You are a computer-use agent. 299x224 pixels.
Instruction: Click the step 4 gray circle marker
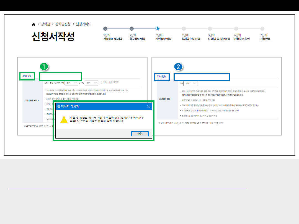pyautogui.click(x=184, y=28)
